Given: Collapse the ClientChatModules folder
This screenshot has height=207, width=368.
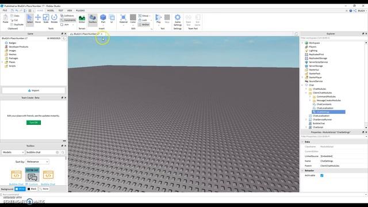Looking at the screenshot, I should click(306, 93).
